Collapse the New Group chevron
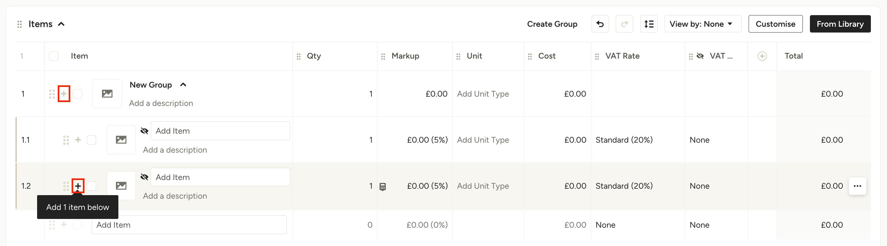This screenshot has width=887, height=246. tap(183, 85)
